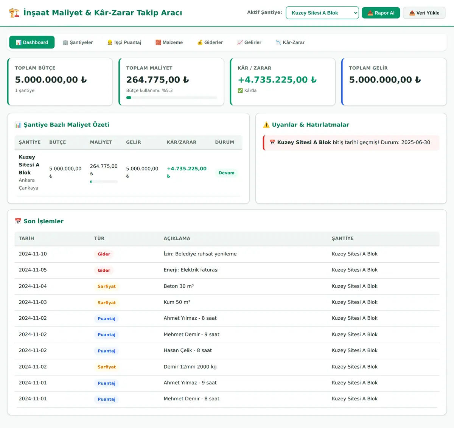Click the Devam status badge

coord(226,173)
